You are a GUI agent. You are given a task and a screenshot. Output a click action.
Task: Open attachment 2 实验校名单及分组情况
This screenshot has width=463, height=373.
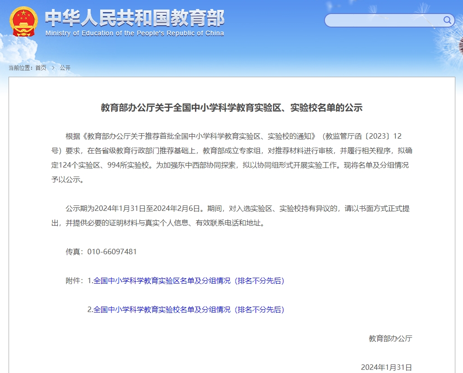189,309
